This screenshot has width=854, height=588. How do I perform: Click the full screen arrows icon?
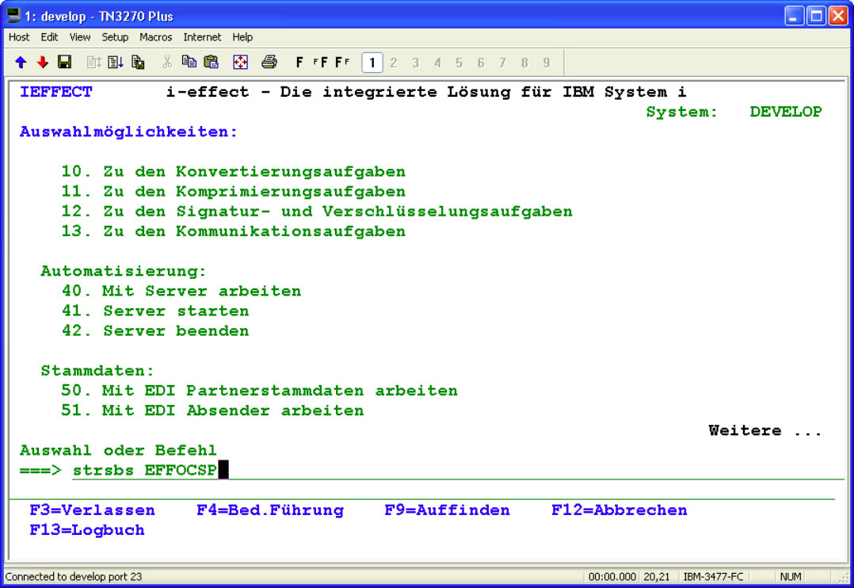pos(240,62)
